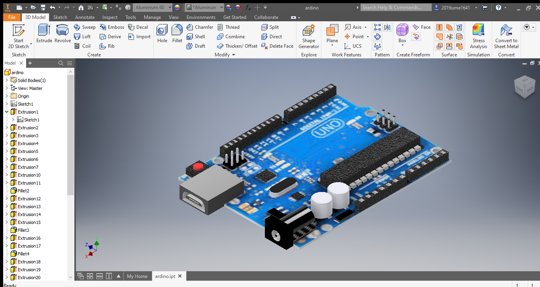Expand the Extrusion2 node

[x=7, y=128]
